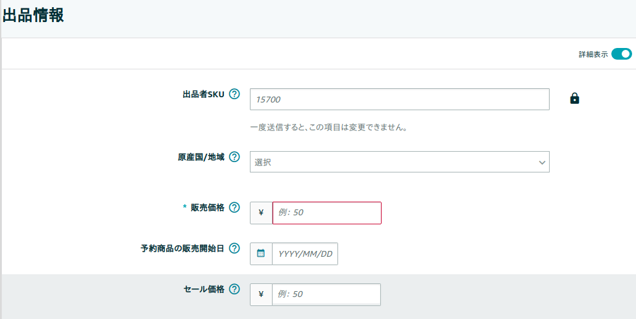The width and height of the screenshot is (636, 319).
Task: Click the SKU note starting 一度送信すると
Action: 328,128
